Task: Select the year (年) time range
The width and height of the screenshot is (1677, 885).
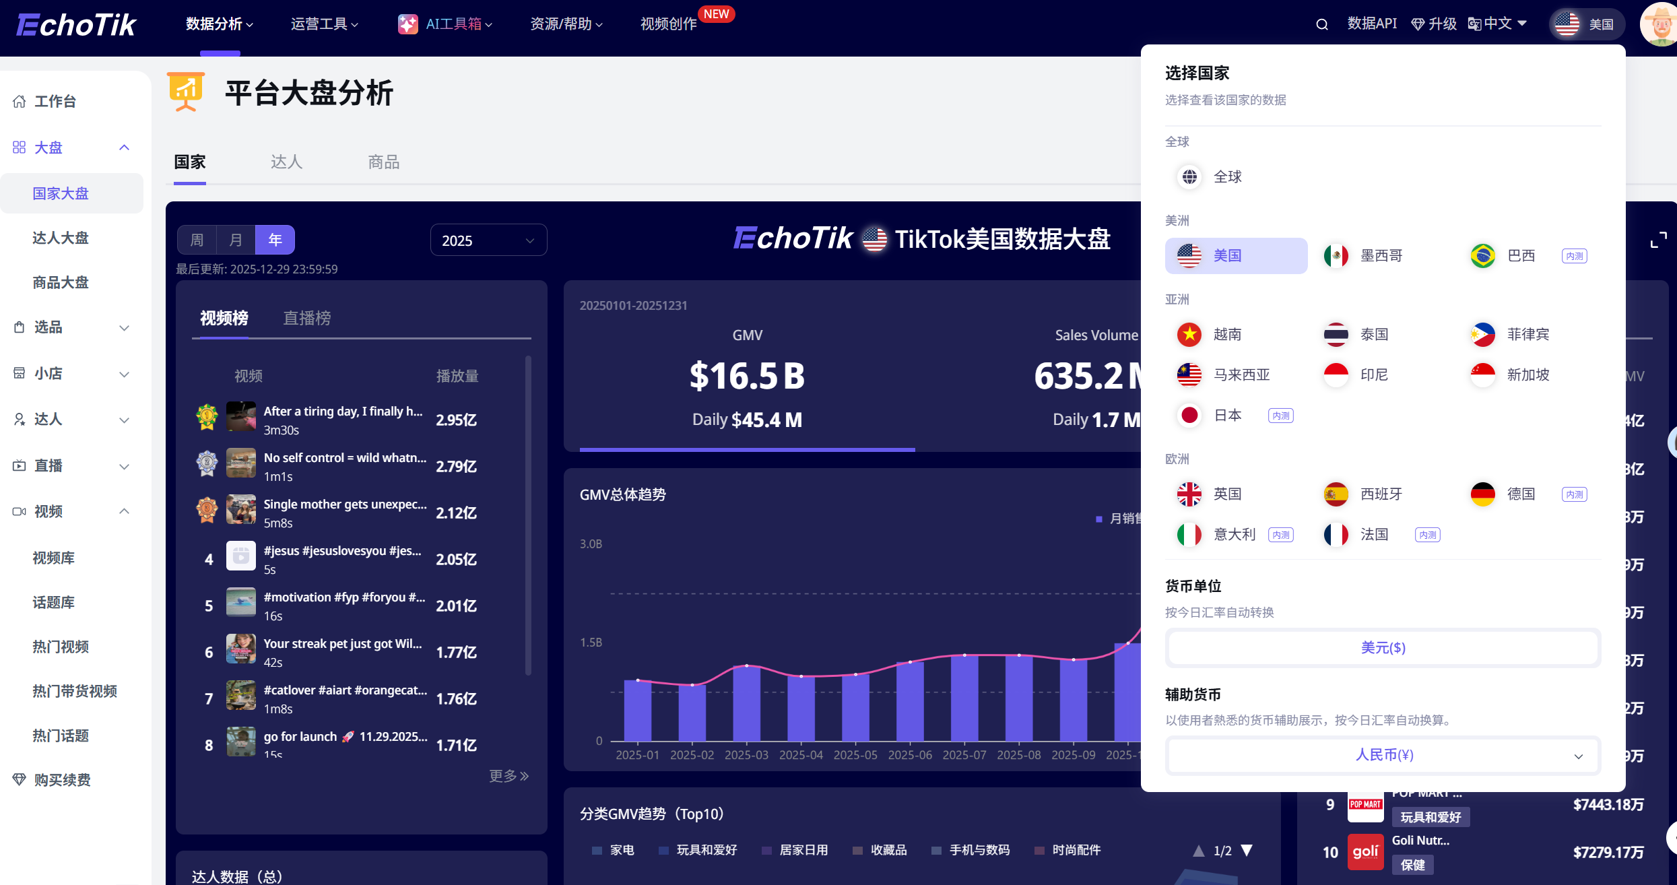Action: 275,240
